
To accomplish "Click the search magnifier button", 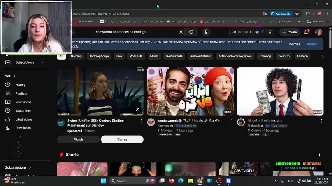I will click(x=191, y=32).
